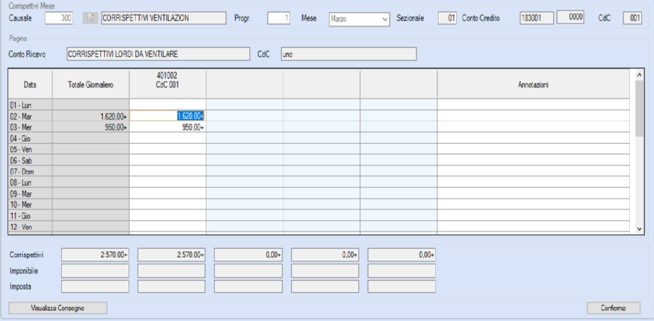654x321 pixels.
Task: Click the Causale field with 300
Action: click(x=60, y=18)
